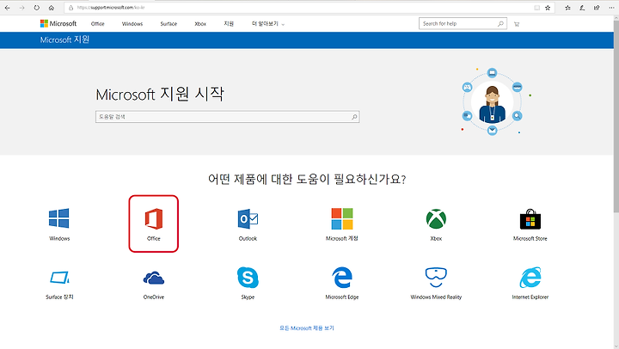
Task: Go back with the browser back arrow
Action: point(7,8)
